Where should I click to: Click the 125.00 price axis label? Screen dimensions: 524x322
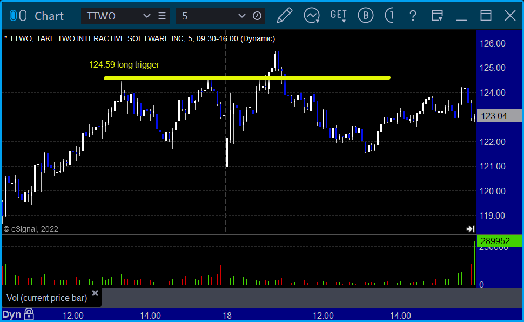[x=493, y=68]
